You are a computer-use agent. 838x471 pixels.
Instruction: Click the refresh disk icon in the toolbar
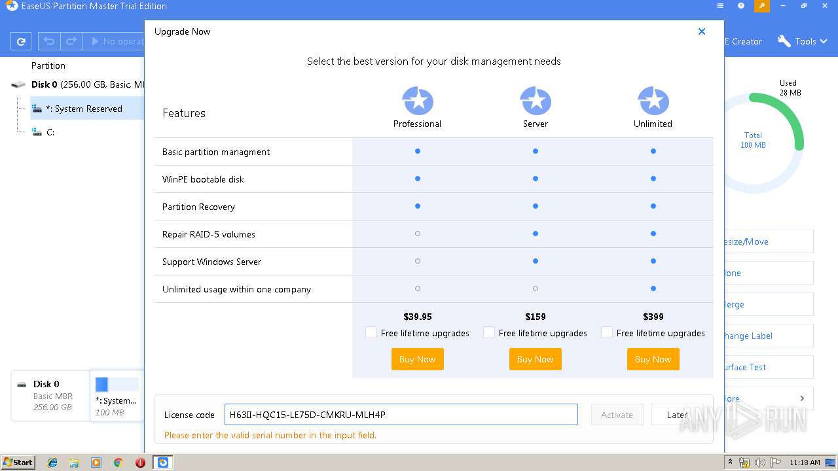coord(21,41)
